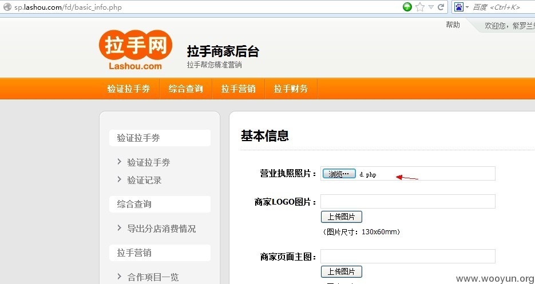Click the green plus addon icon
Image resolution: width=535 pixels, height=284 pixels.
pyautogui.click(x=407, y=7)
